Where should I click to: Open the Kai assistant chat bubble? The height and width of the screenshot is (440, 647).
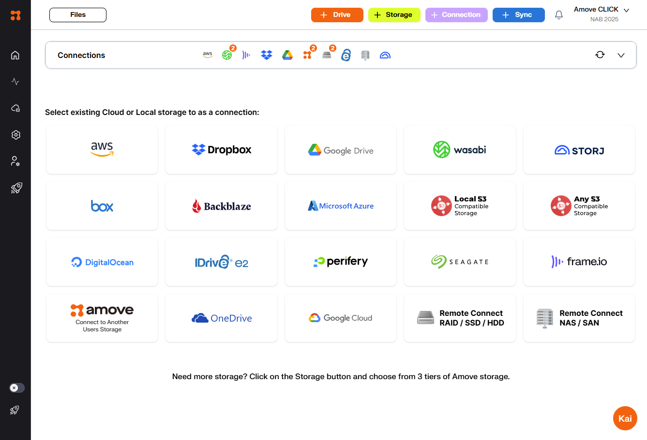[x=625, y=418]
